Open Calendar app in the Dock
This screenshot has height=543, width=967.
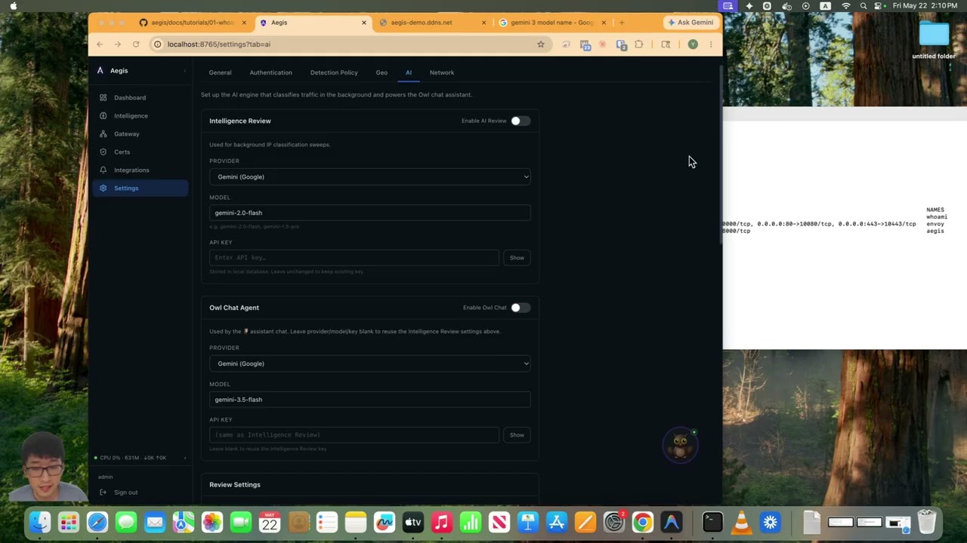pos(270,522)
